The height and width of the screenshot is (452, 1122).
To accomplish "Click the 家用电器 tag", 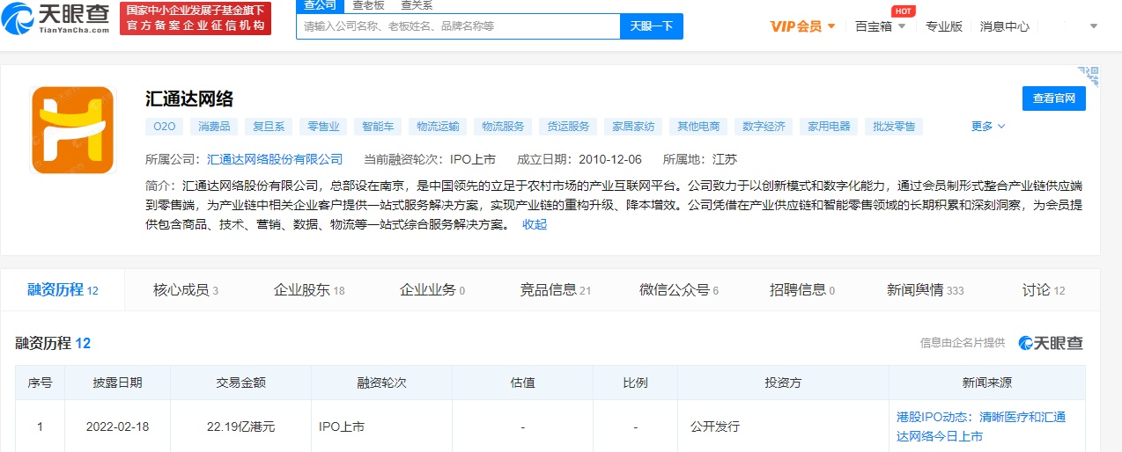I will click(x=829, y=127).
